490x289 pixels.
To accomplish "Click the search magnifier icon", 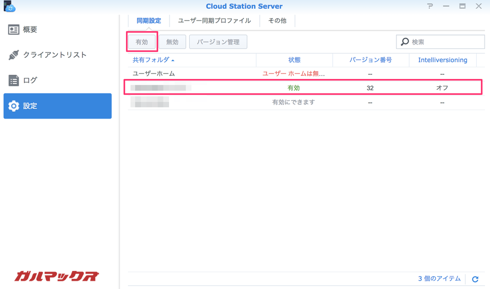I will pyautogui.click(x=404, y=42).
